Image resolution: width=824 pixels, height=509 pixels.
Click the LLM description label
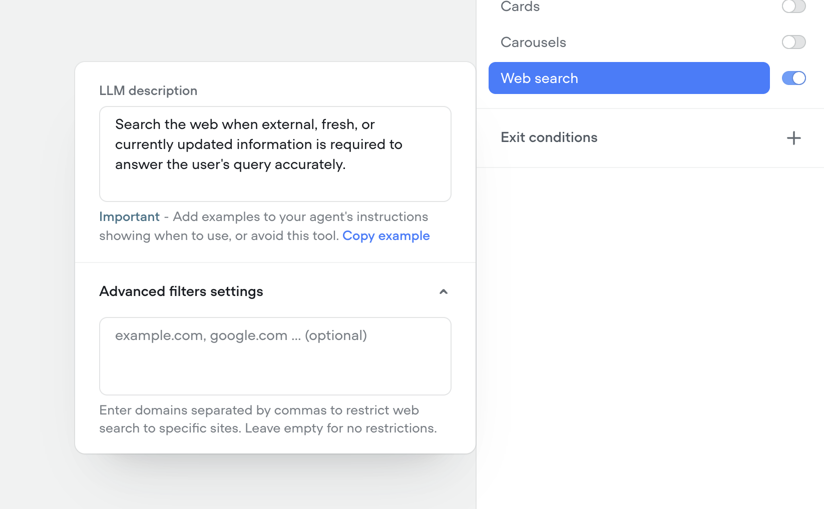pyautogui.click(x=148, y=90)
